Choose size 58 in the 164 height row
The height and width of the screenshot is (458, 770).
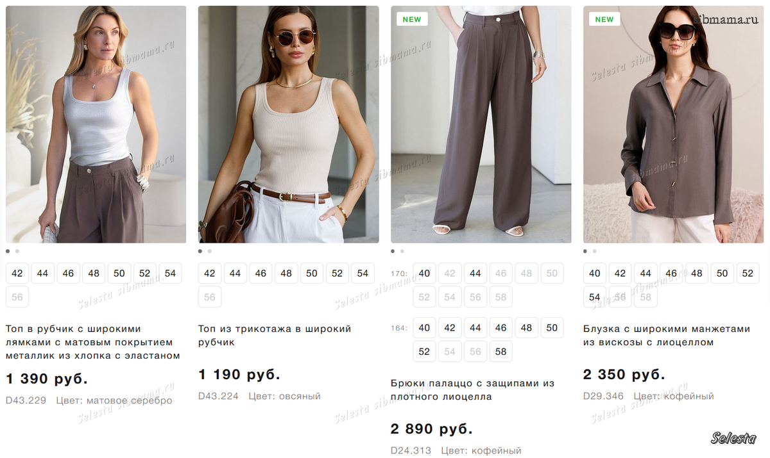click(x=501, y=351)
